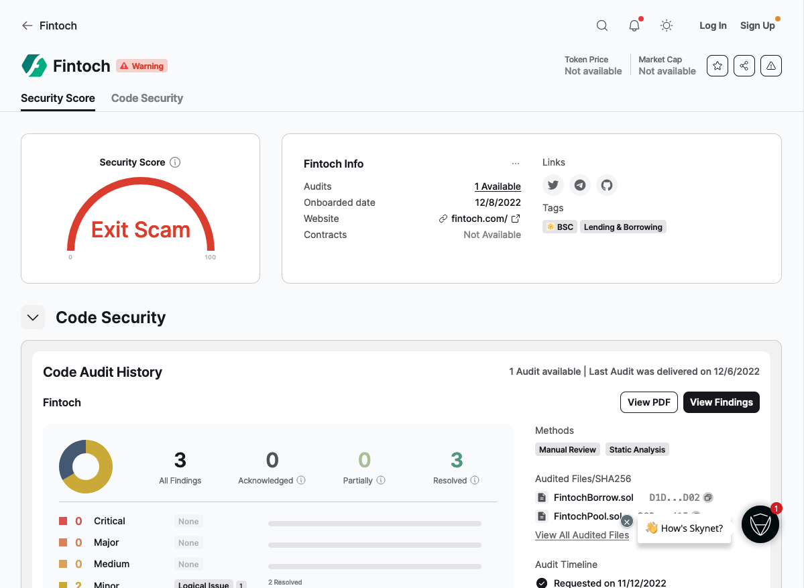This screenshot has height=588, width=804.
Task: Open Fintoch's Telegram channel
Action: coord(579,184)
